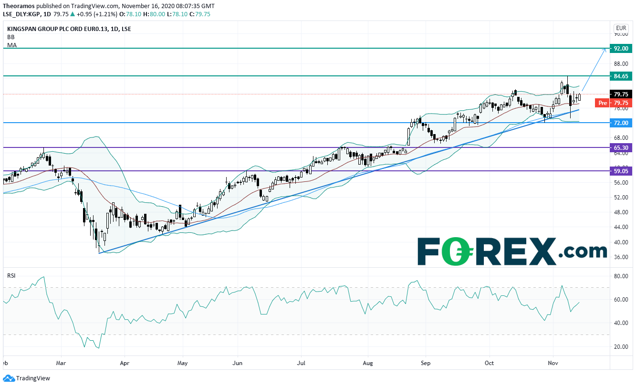The image size is (636, 387).
Task: Click the 88.00 price axis value
Action: (x=620, y=63)
